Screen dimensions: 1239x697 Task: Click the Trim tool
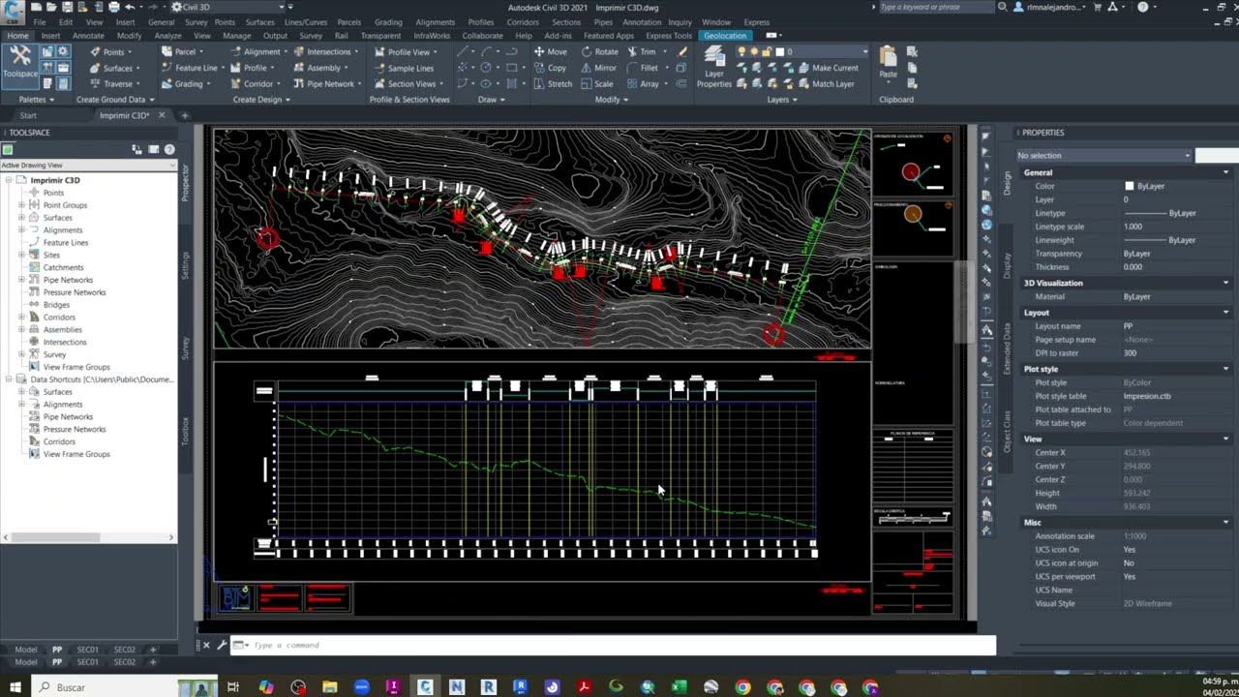[x=641, y=51]
